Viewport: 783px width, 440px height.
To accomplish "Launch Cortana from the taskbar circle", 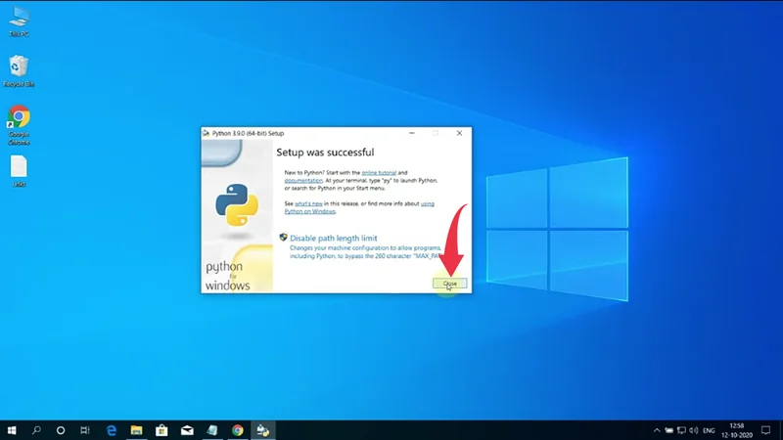I will tap(61, 429).
